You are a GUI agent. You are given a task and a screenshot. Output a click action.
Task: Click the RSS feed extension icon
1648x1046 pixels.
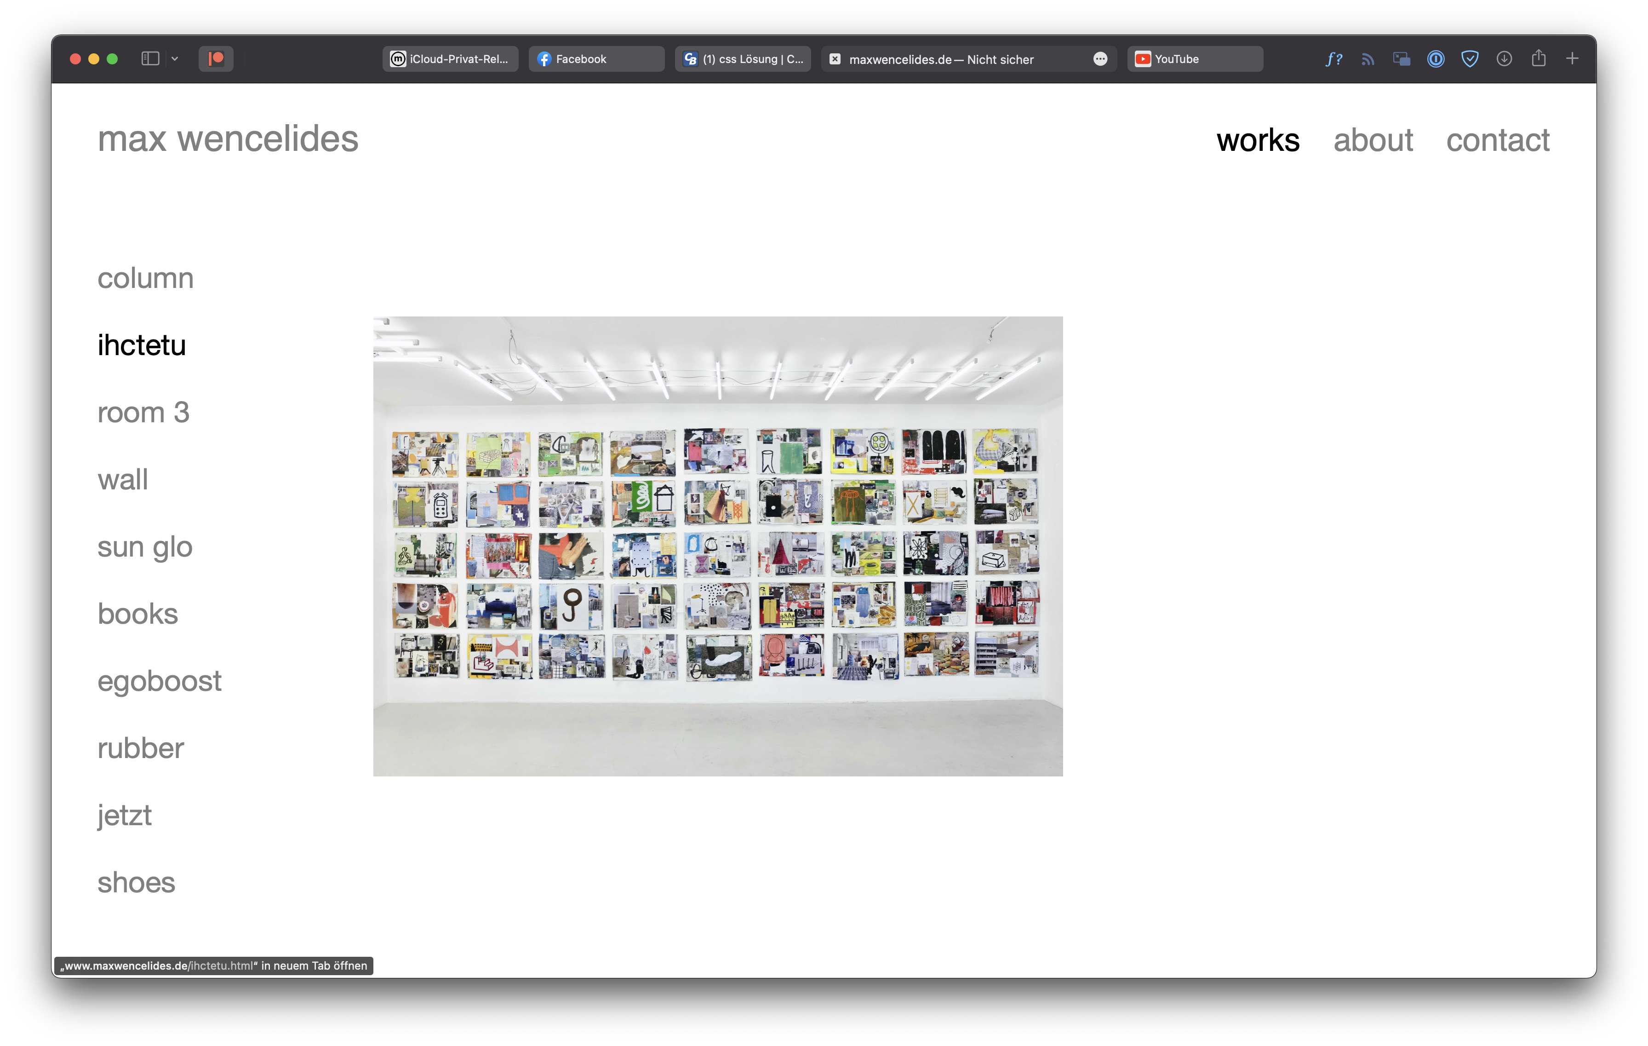pos(1368,59)
